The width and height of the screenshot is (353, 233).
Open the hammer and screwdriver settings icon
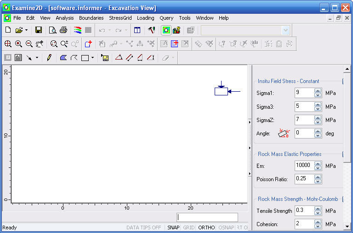pyautogui.click(x=151, y=30)
